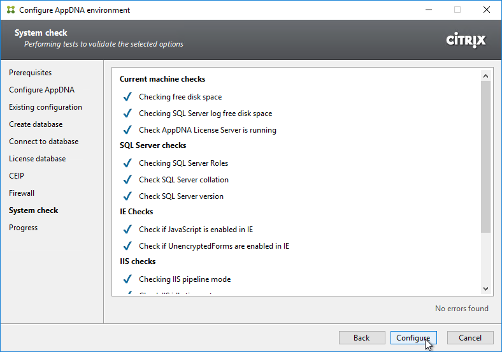Click 'Check SQL Server version' text
The width and height of the screenshot is (502, 352).
(181, 196)
